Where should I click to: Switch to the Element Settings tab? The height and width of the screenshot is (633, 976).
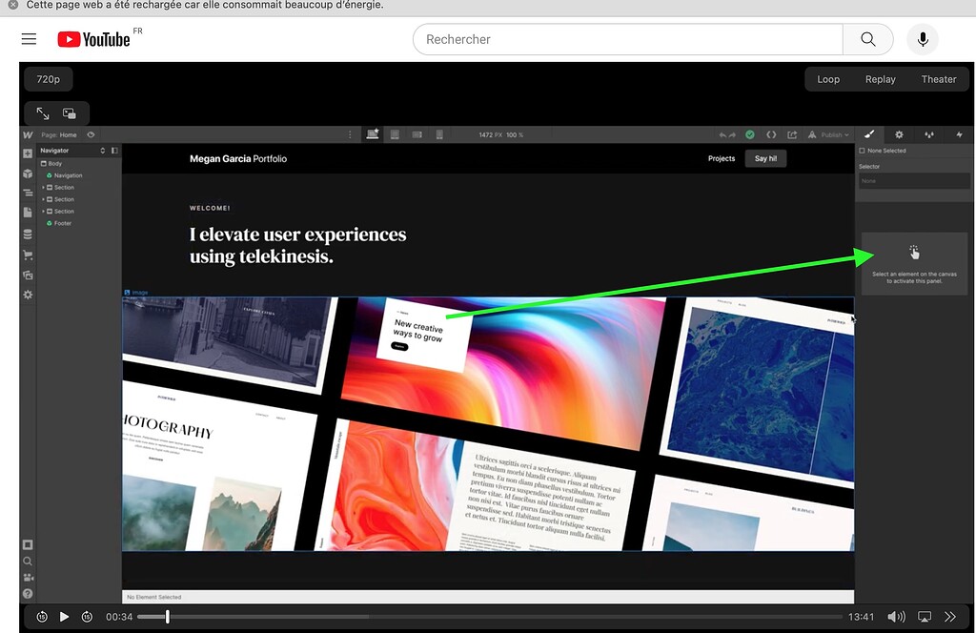coord(899,134)
